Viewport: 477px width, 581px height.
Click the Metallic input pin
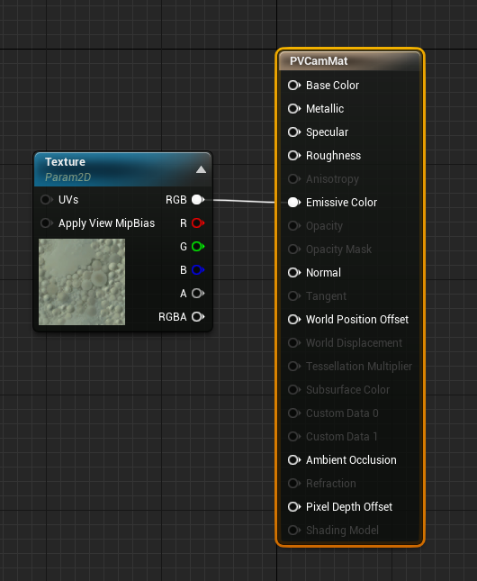pos(294,109)
